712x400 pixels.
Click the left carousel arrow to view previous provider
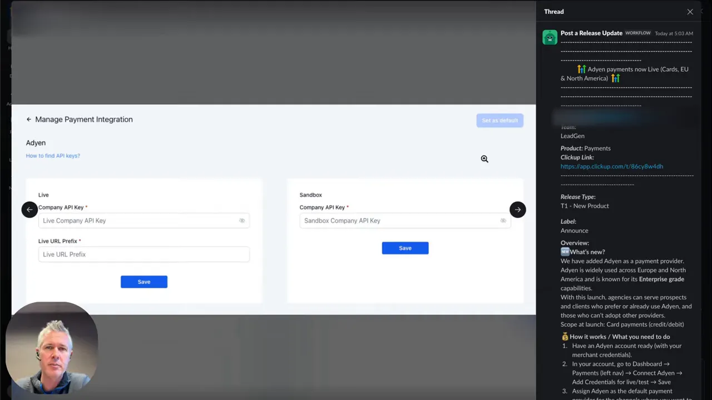pos(29,209)
